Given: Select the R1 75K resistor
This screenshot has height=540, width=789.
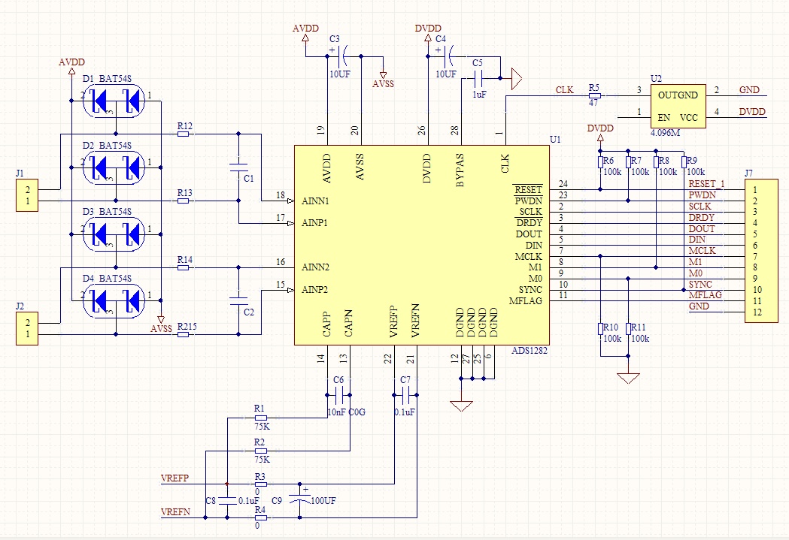Looking at the screenshot, I should (261, 418).
